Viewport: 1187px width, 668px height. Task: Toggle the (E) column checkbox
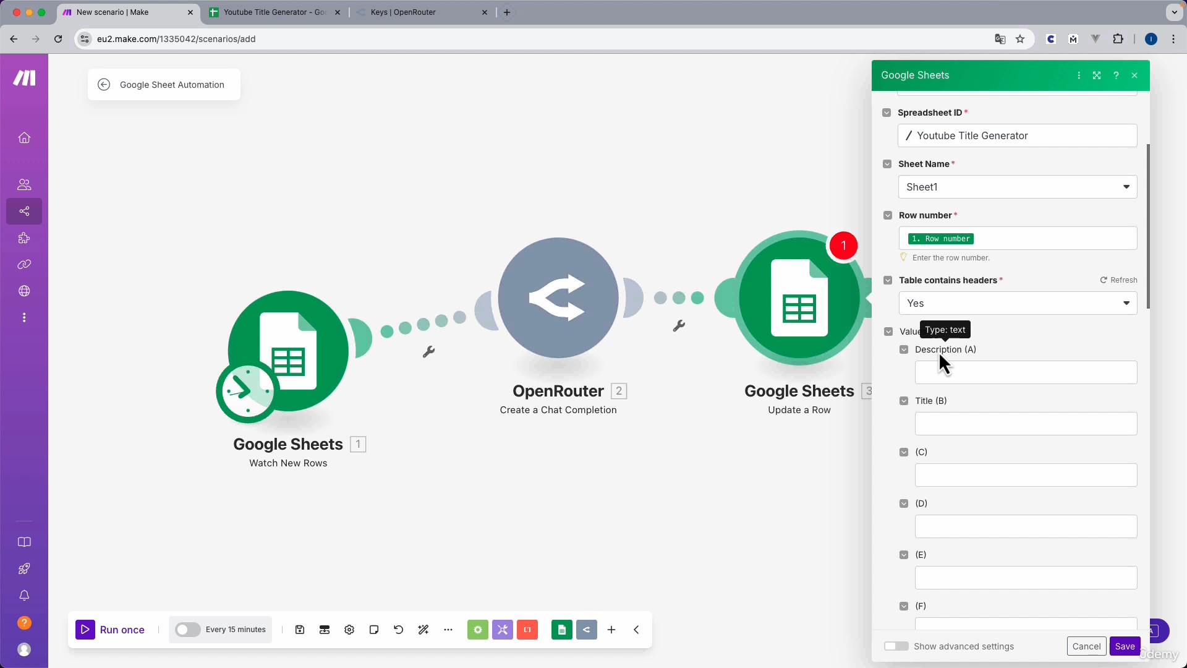point(904,555)
